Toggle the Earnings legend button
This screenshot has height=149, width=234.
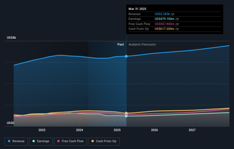(41, 141)
